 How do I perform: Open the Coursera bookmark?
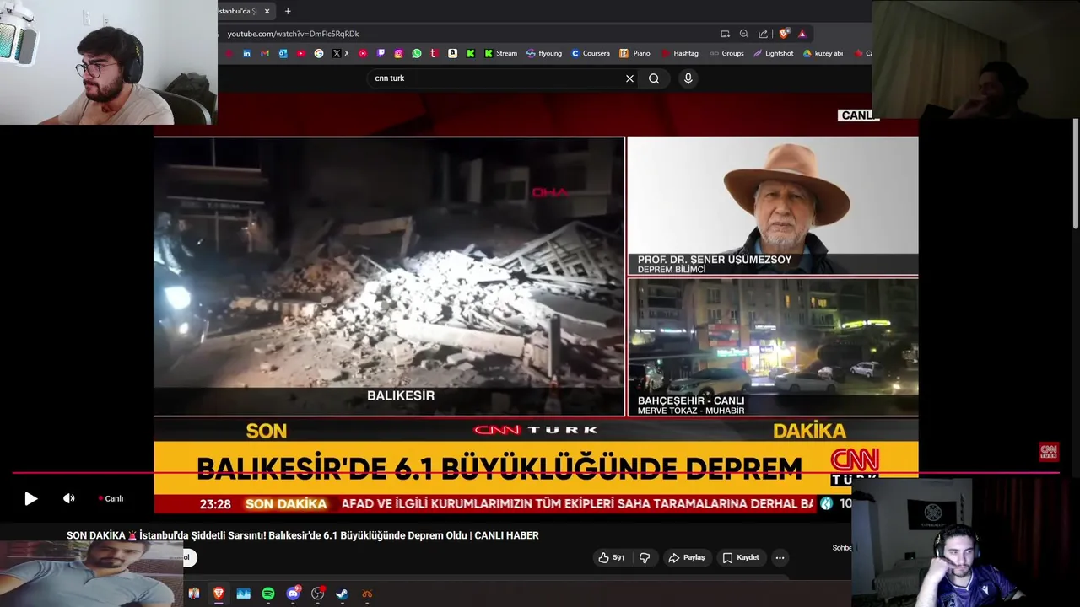tap(591, 53)
